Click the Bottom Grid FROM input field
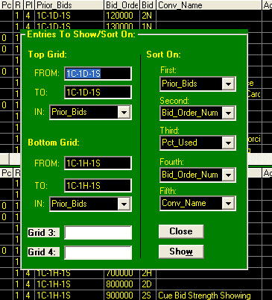The width and height of the screenshot is (272, 300). tap(98, 163)
